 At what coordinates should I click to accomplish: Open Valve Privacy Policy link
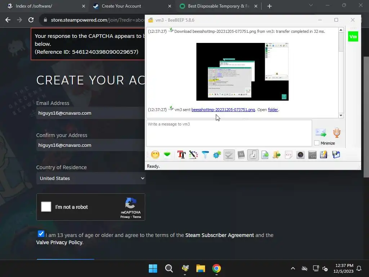pyautogui.click(x=59, y=242)
